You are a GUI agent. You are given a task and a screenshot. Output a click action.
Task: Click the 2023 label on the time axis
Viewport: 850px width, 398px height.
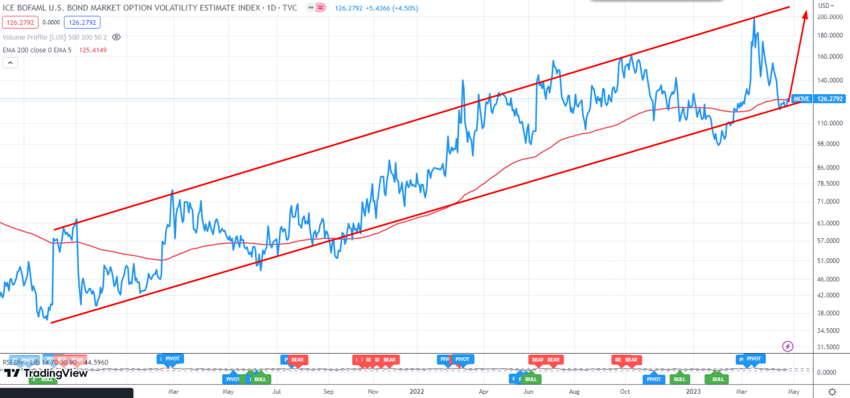[x=693, y=392]
